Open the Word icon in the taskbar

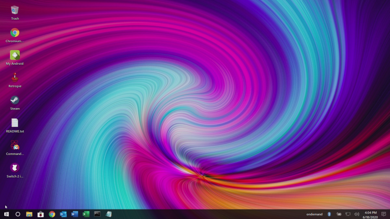(x=75, y=214)
